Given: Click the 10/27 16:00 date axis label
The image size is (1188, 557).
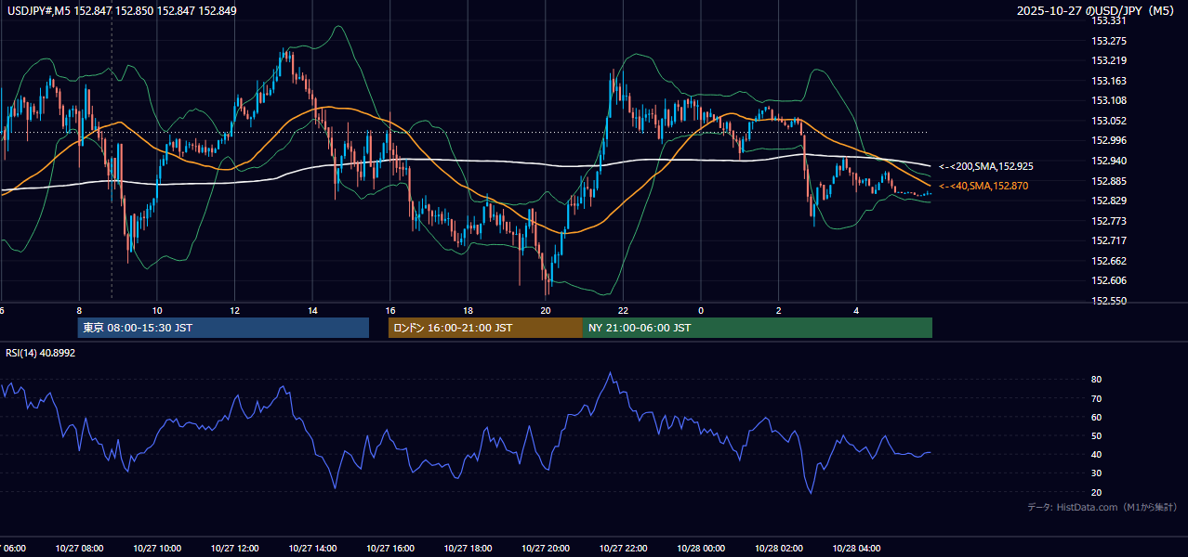Looking at the screenshot, I should (x=390, y=549).
